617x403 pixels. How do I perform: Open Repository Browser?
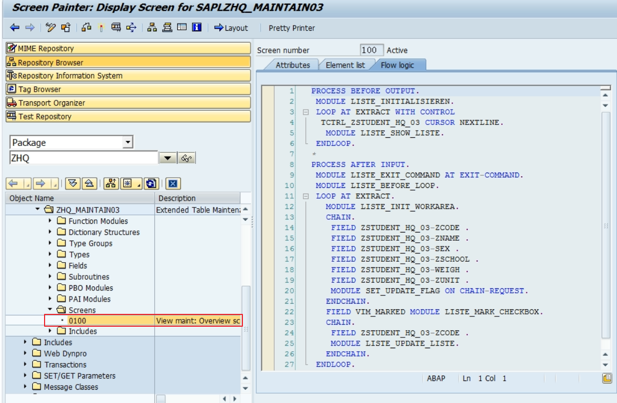[x=128, y=62]
